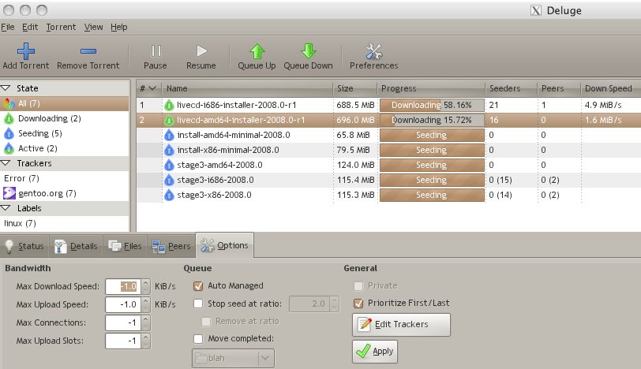641x369 pixels.
Task: Click the Edit Trackers button
Action: pyautogui.click(x=401, y=325)
